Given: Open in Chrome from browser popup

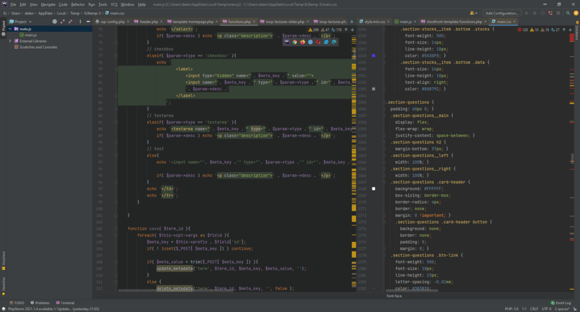Looking at the screenshot, I should (x=295, y=42).
